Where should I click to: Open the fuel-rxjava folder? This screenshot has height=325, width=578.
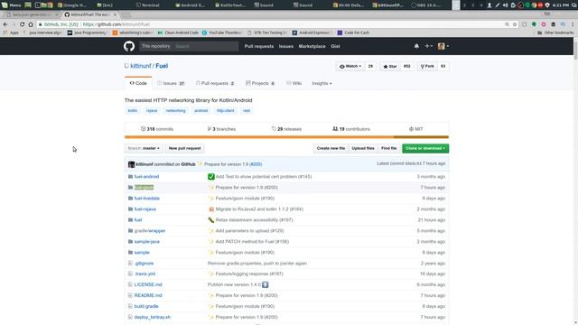click(145, 209)
